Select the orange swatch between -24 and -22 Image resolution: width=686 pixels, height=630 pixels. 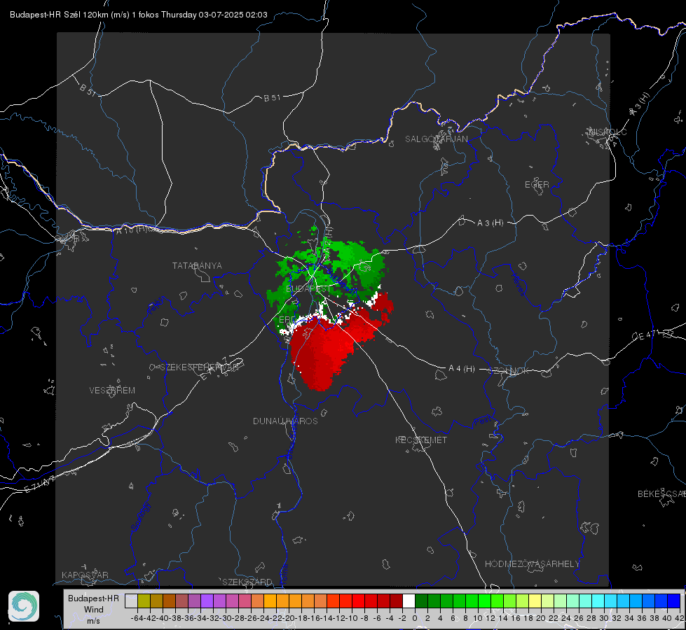270,601
